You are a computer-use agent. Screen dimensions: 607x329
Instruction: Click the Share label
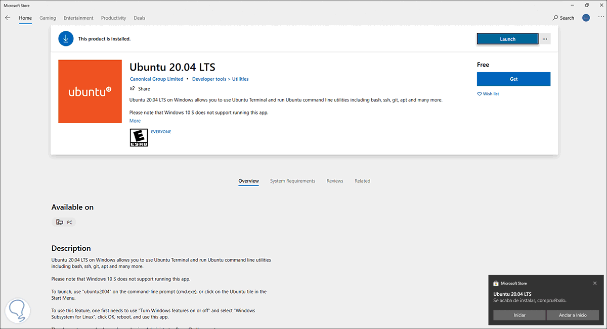coord(144,89)
